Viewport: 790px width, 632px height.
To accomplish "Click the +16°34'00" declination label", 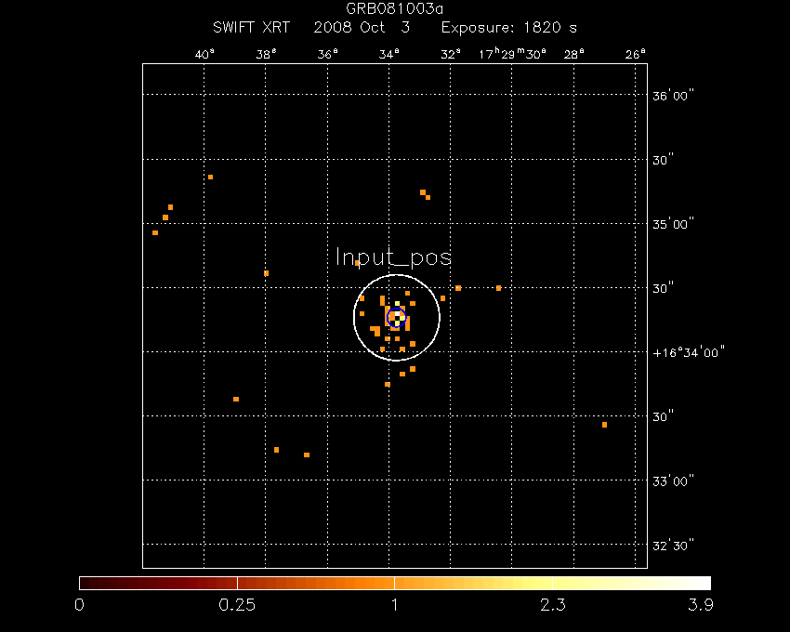I will click(688, 352).
